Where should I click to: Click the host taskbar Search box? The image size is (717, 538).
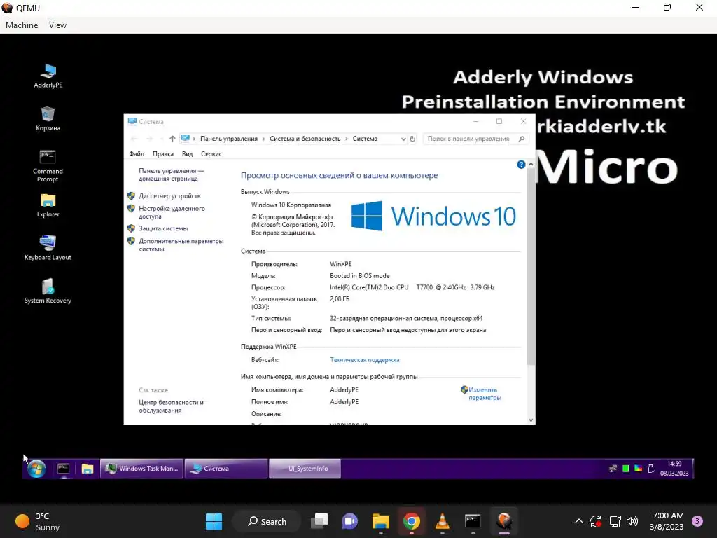point(267,521)
